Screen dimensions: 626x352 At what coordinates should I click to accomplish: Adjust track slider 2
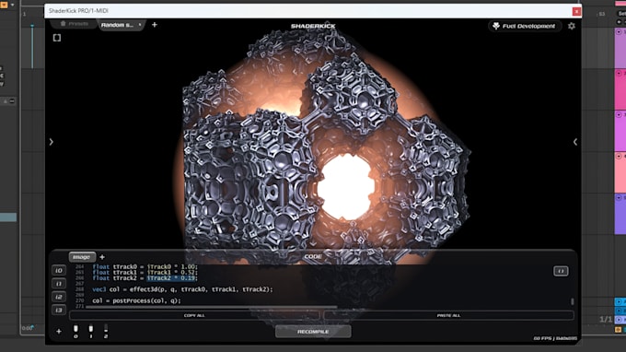105,329
